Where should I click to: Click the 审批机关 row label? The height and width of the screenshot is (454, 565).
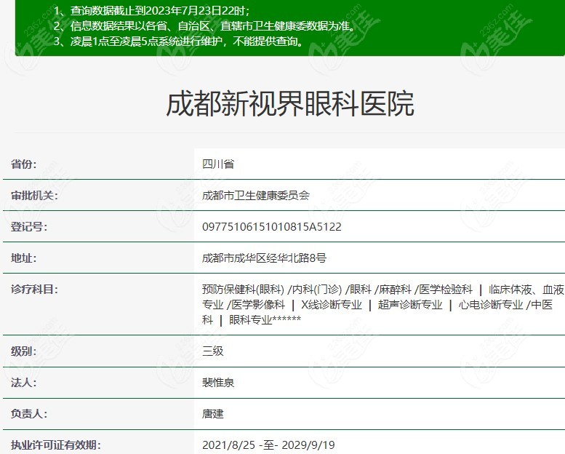(x=34, y=195)
